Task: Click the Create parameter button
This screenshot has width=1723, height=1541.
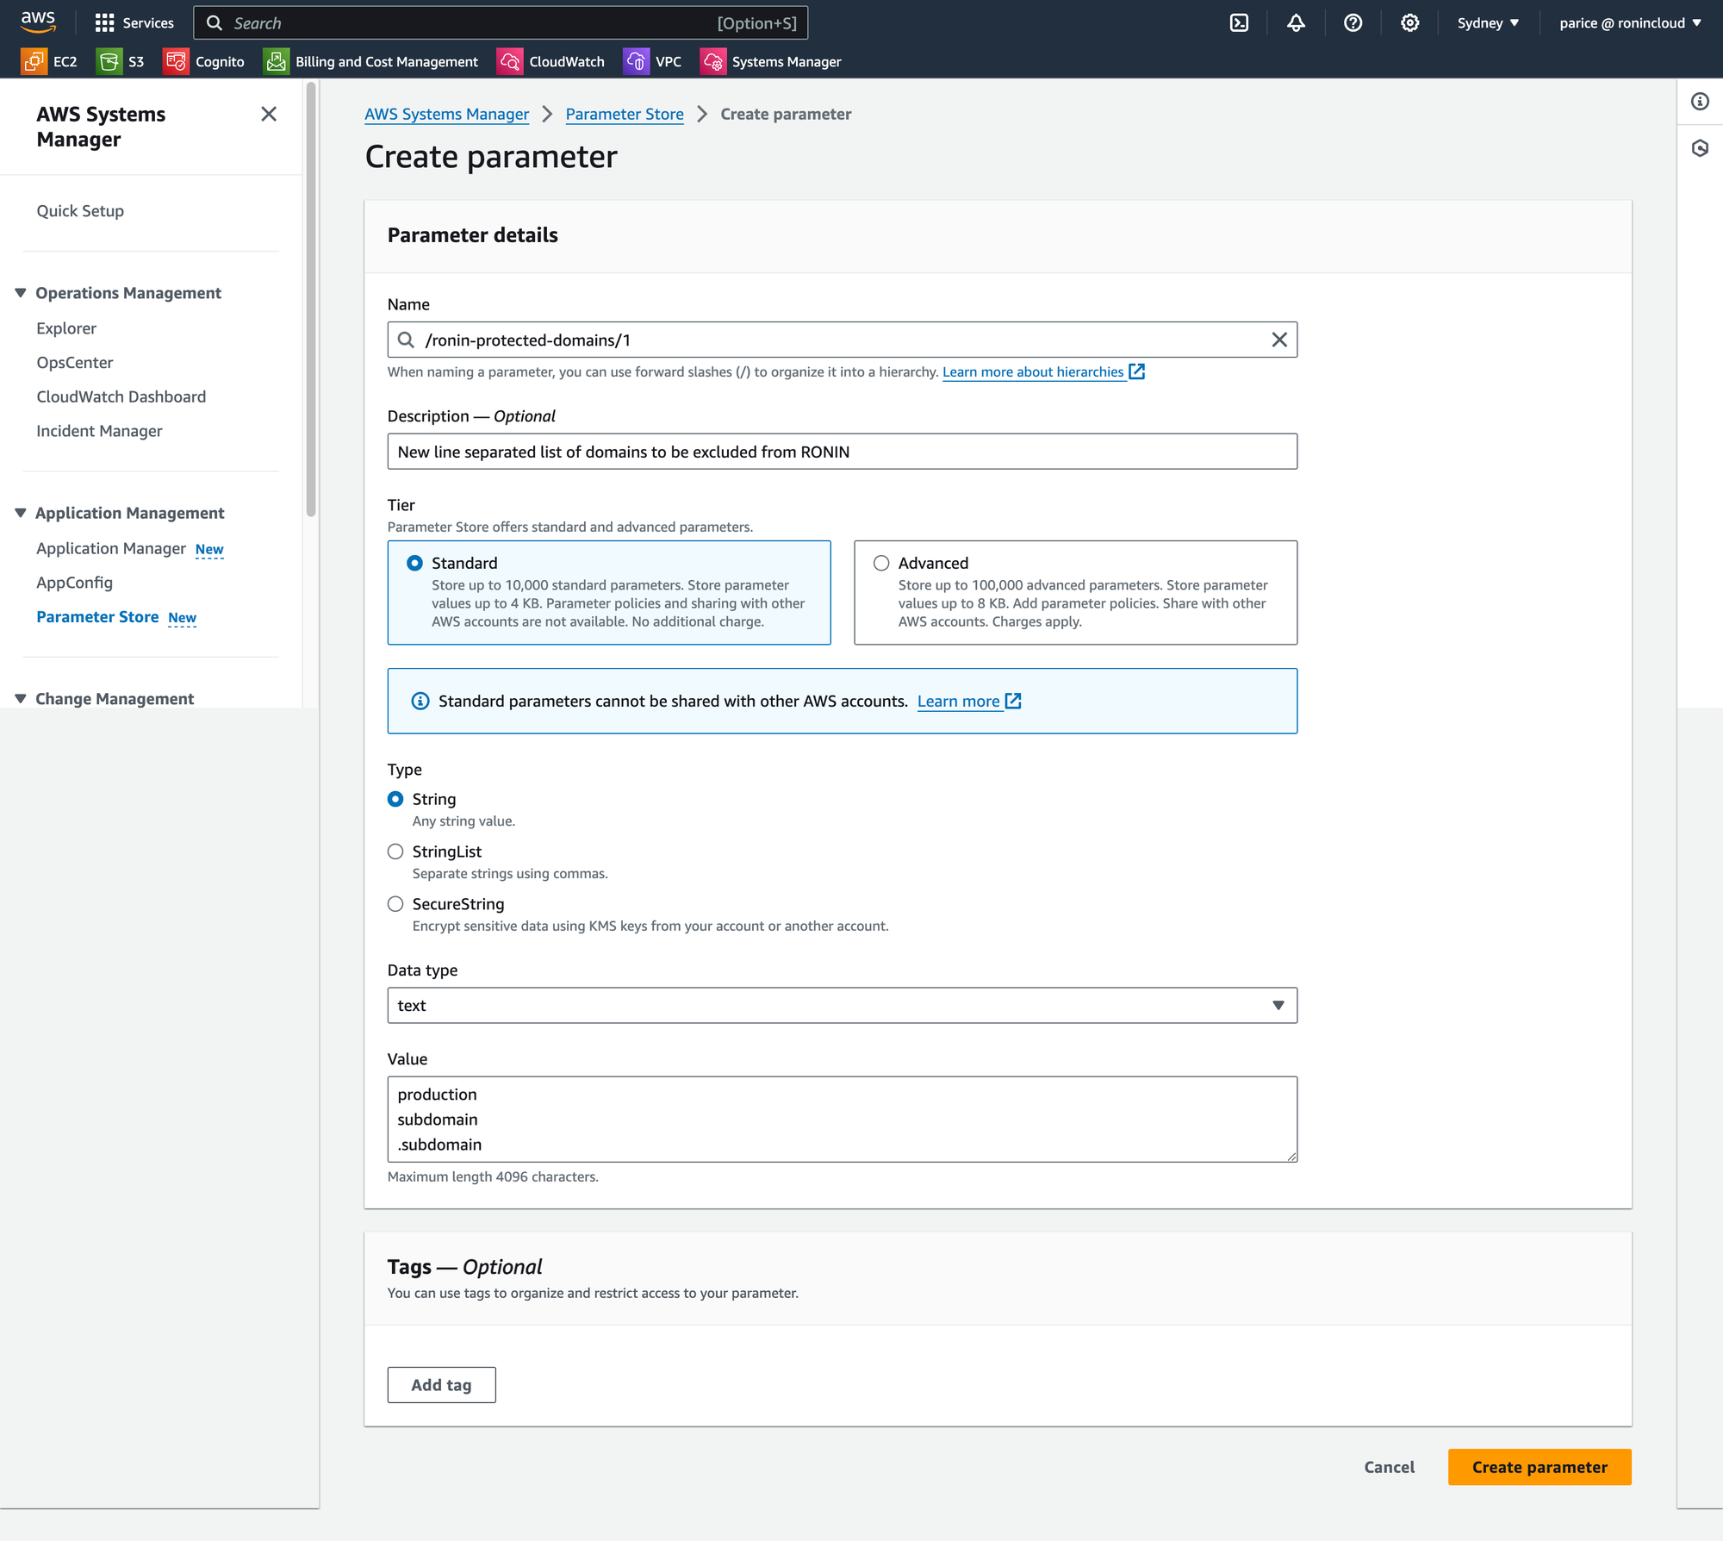Action: coord(1539,1467)
